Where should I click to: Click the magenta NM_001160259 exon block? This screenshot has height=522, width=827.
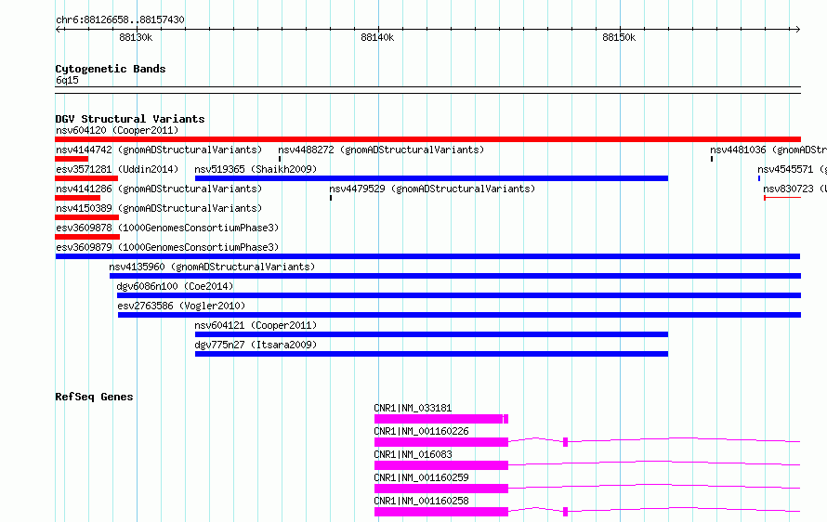point(441,489)
